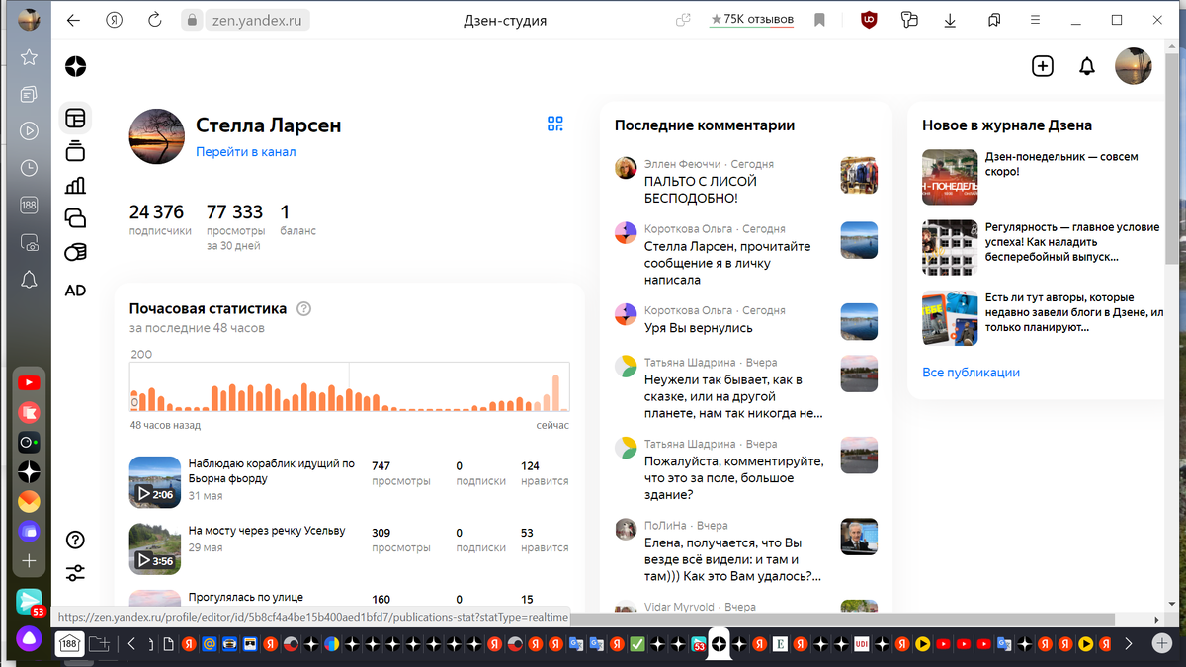Open thumbnail beside Эллен Феючи comment
Screen dimensions: 1186x667
tap(859, 175)
